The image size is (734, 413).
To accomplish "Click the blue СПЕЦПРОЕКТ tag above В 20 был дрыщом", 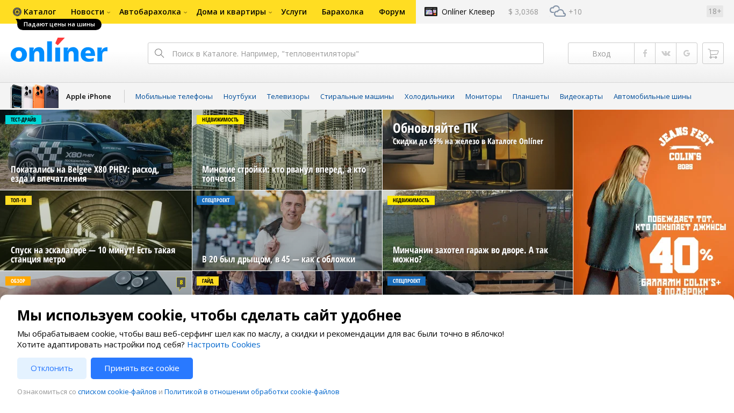I will click(x=215, y=200).
